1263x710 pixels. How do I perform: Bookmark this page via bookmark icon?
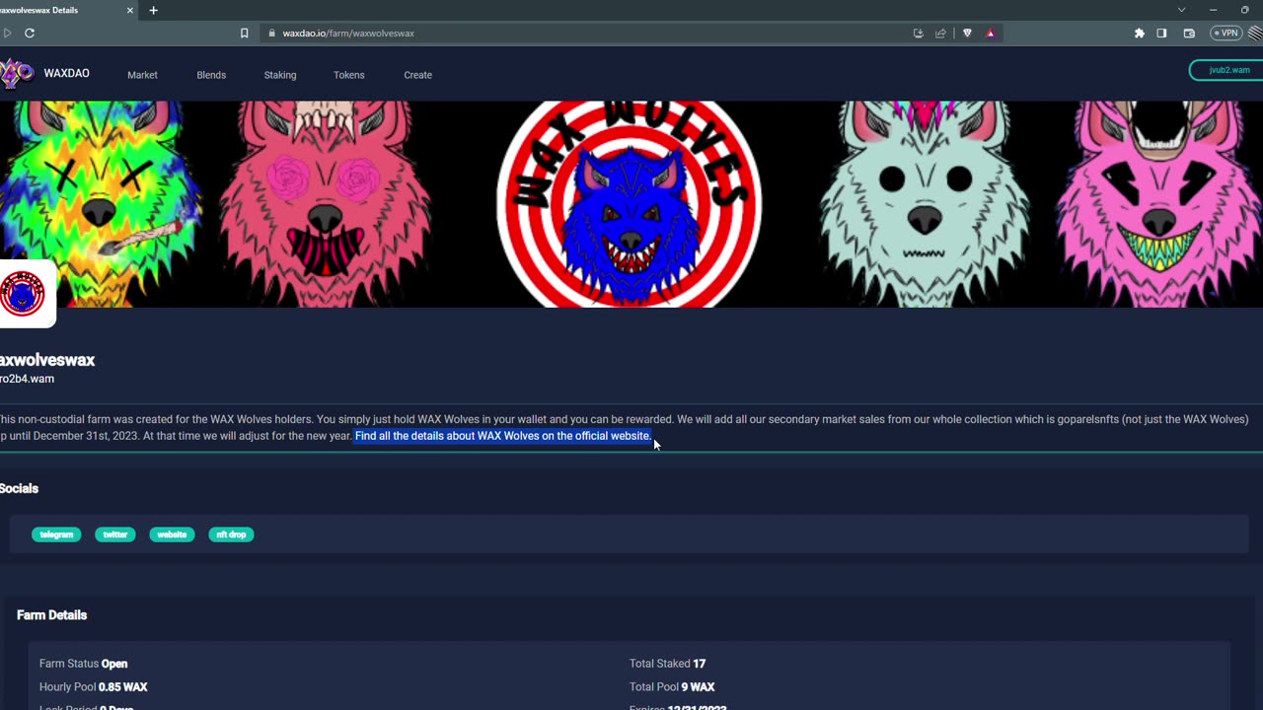pyautogui.click(x=245, y=33)
